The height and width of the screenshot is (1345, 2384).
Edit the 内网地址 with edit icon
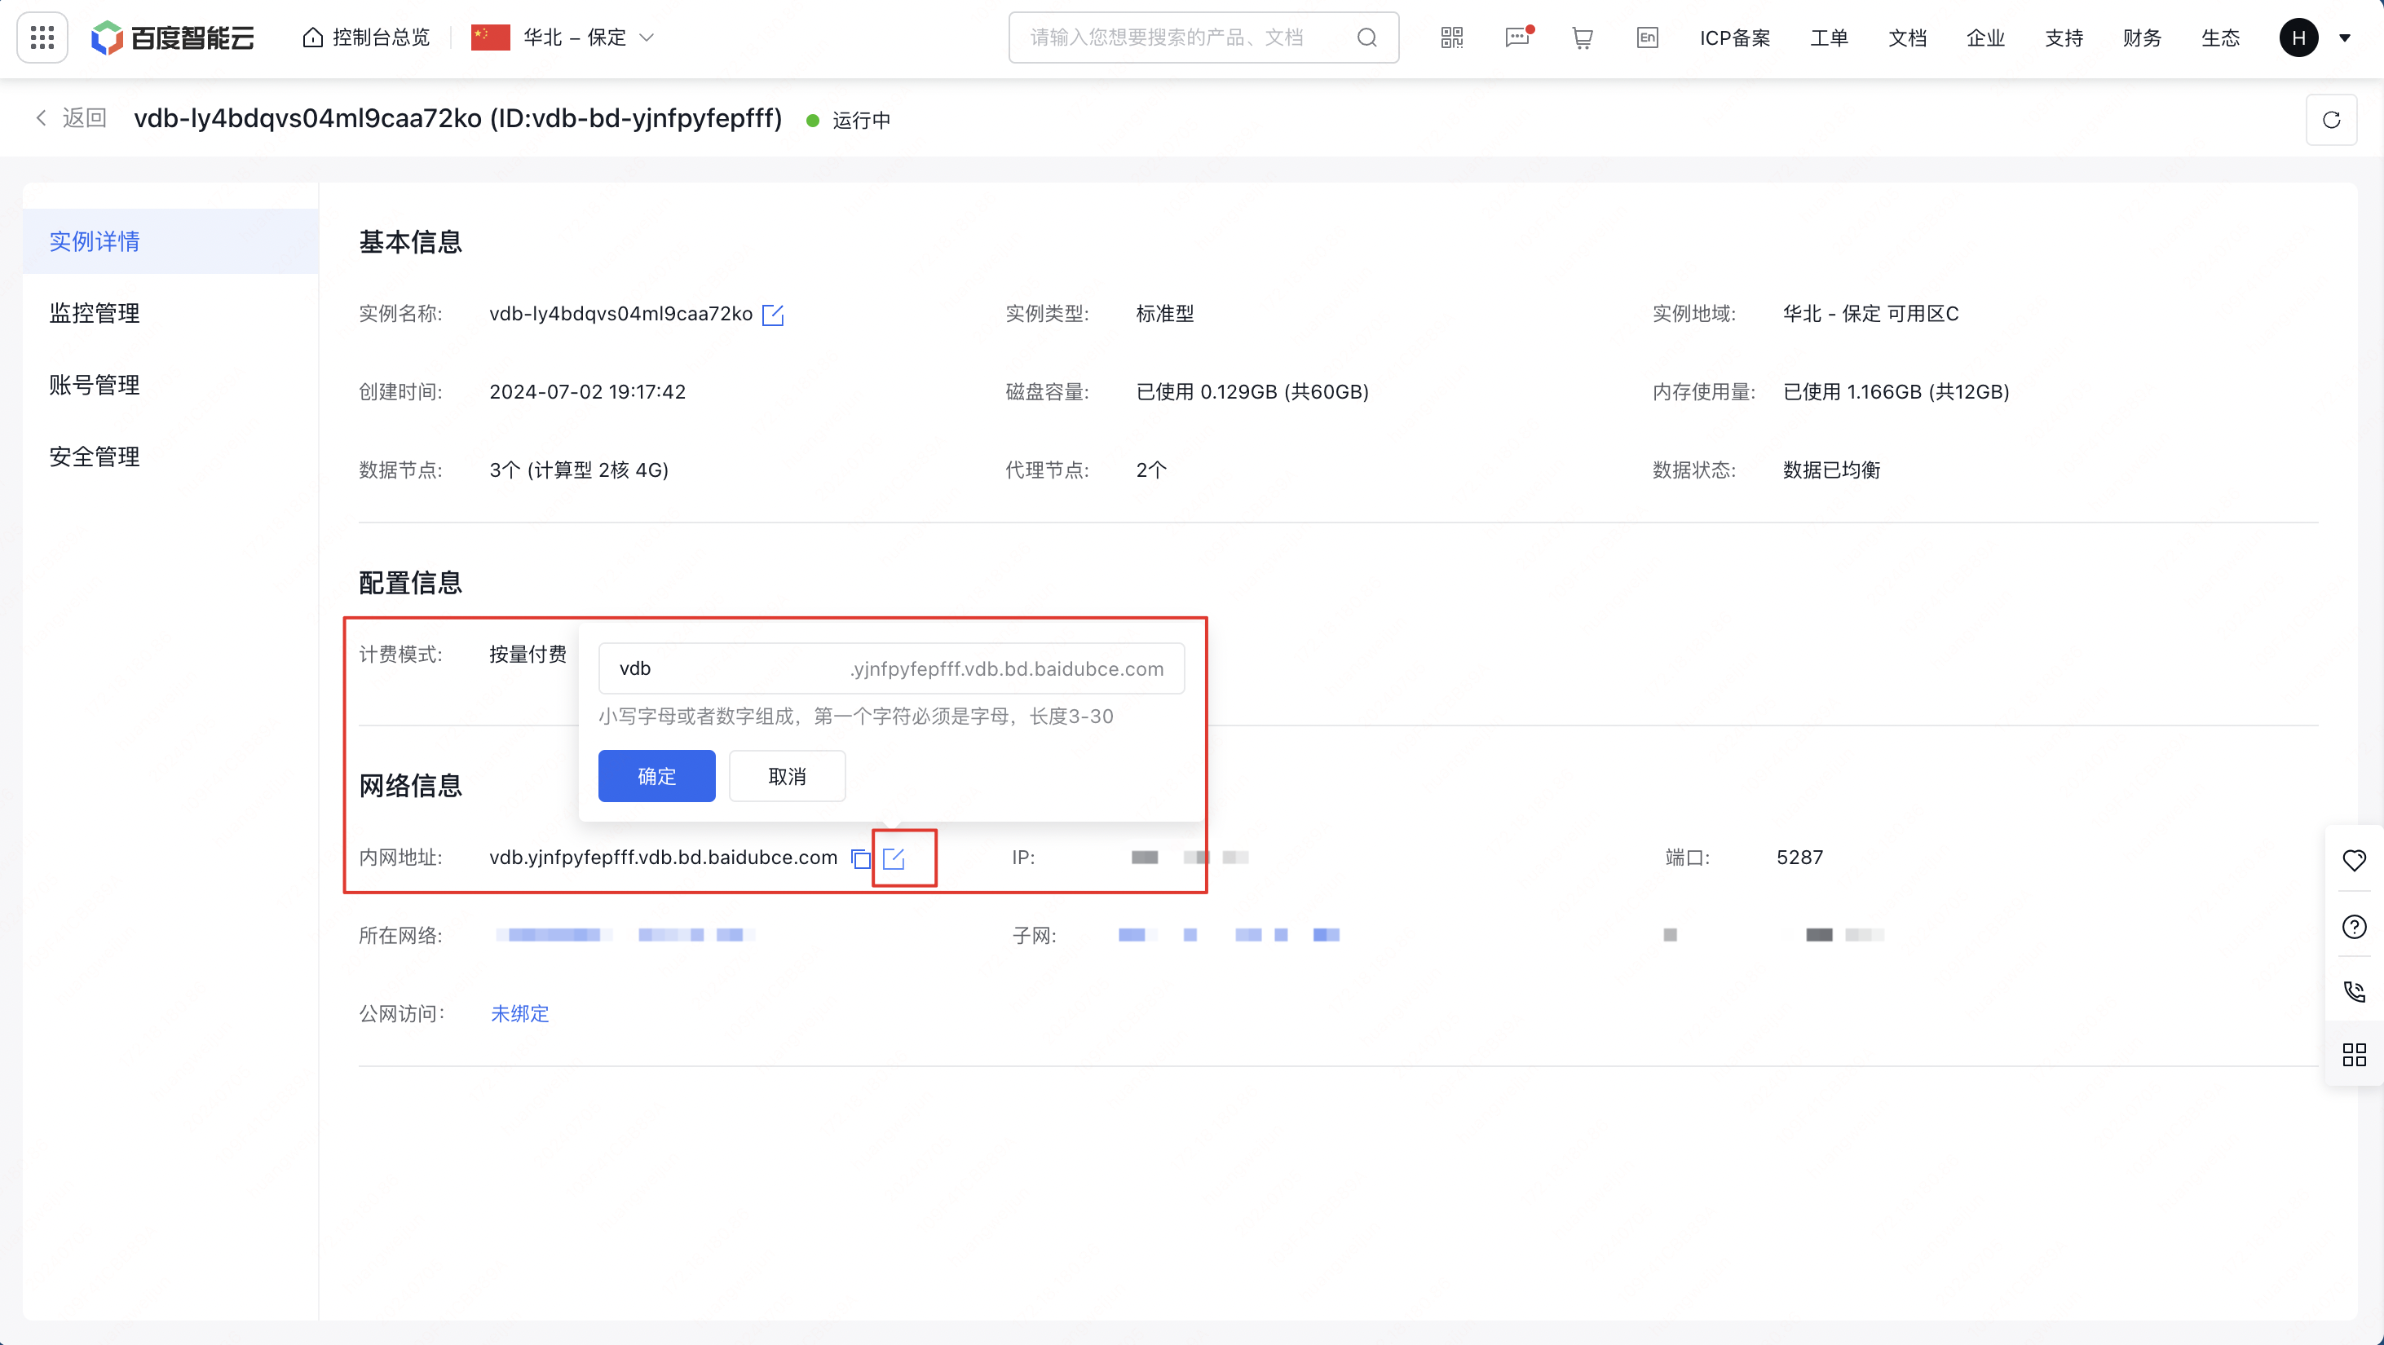894,858
